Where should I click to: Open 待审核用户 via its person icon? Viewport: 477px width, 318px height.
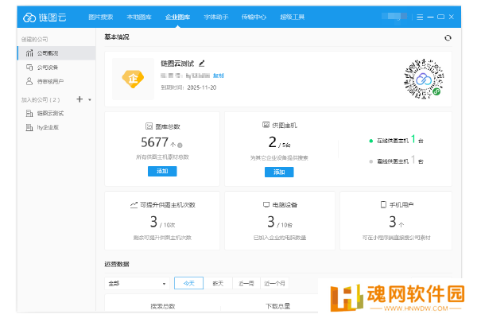pyautogui.click(x=29, y=81)
